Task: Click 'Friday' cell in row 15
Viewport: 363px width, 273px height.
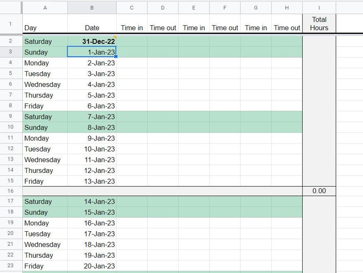Action: [x=45, y=181]
